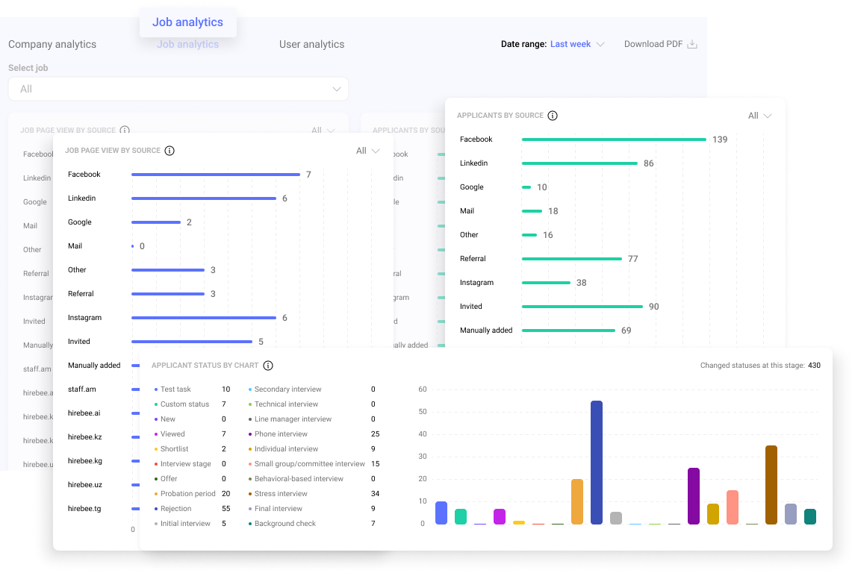The image size is (855, 573).
Task: Click the Linkedin bar in Job Page View
Action: coord(203,198)
